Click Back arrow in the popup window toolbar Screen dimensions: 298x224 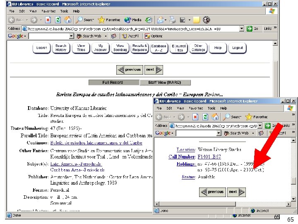(159, 117)
